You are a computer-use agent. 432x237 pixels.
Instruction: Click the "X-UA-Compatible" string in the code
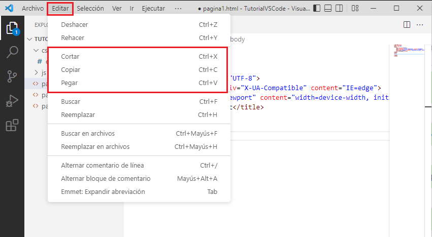pos(274,88)
